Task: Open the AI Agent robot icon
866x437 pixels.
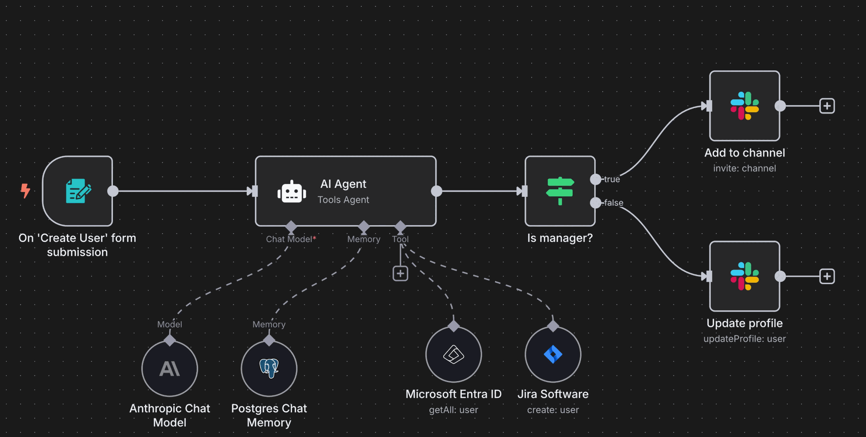Action: (292, 192)
